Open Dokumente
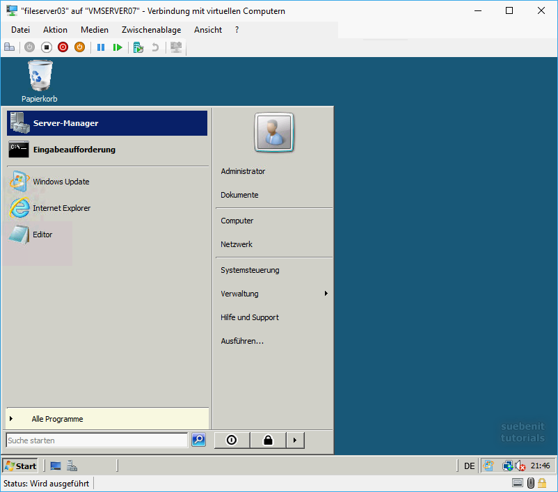The image size is (558, 492). point(239,195)
